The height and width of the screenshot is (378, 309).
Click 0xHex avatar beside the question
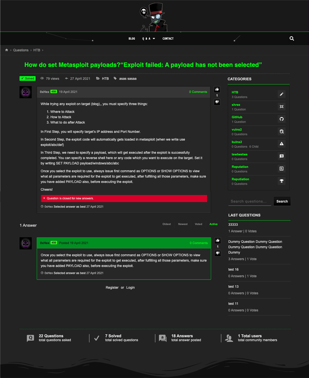26,92
